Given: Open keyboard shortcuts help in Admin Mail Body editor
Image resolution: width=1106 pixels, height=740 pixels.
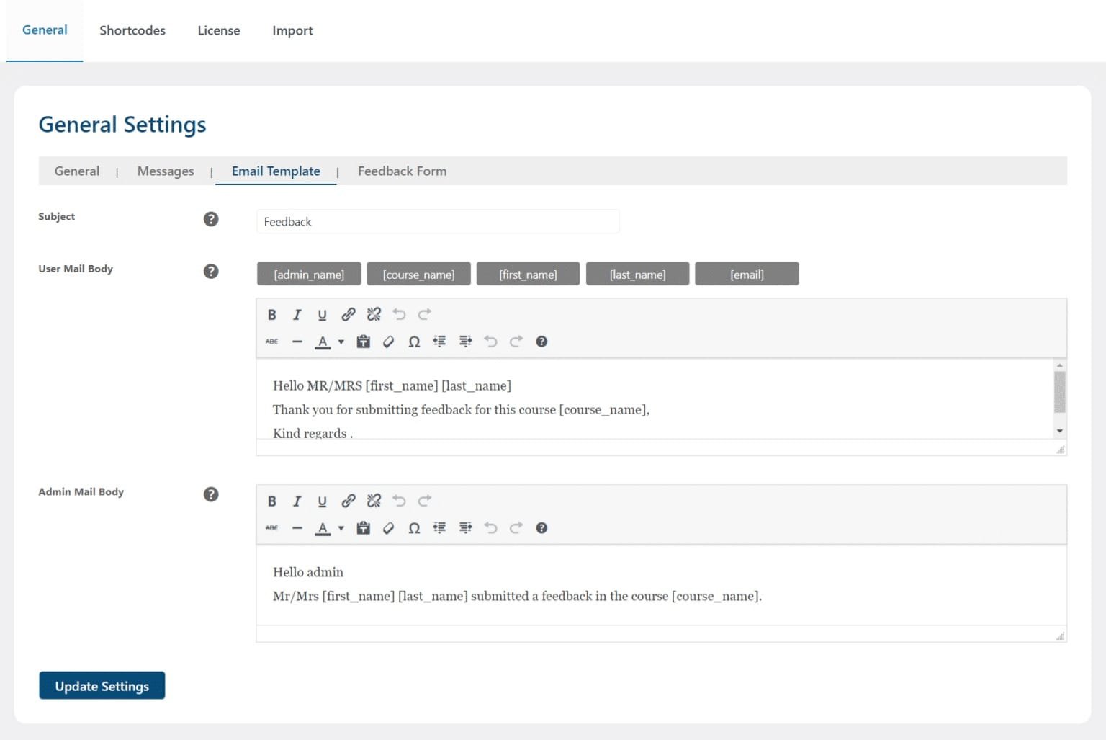Looking at the screenshot, I should click(x=541, y=528).
